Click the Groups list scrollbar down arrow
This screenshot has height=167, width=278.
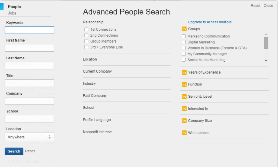click(266, 60)
